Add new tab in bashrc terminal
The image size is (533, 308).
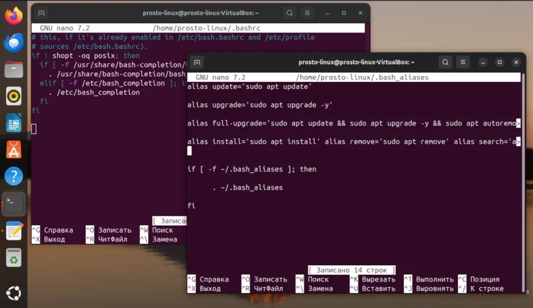click(42, 13)
